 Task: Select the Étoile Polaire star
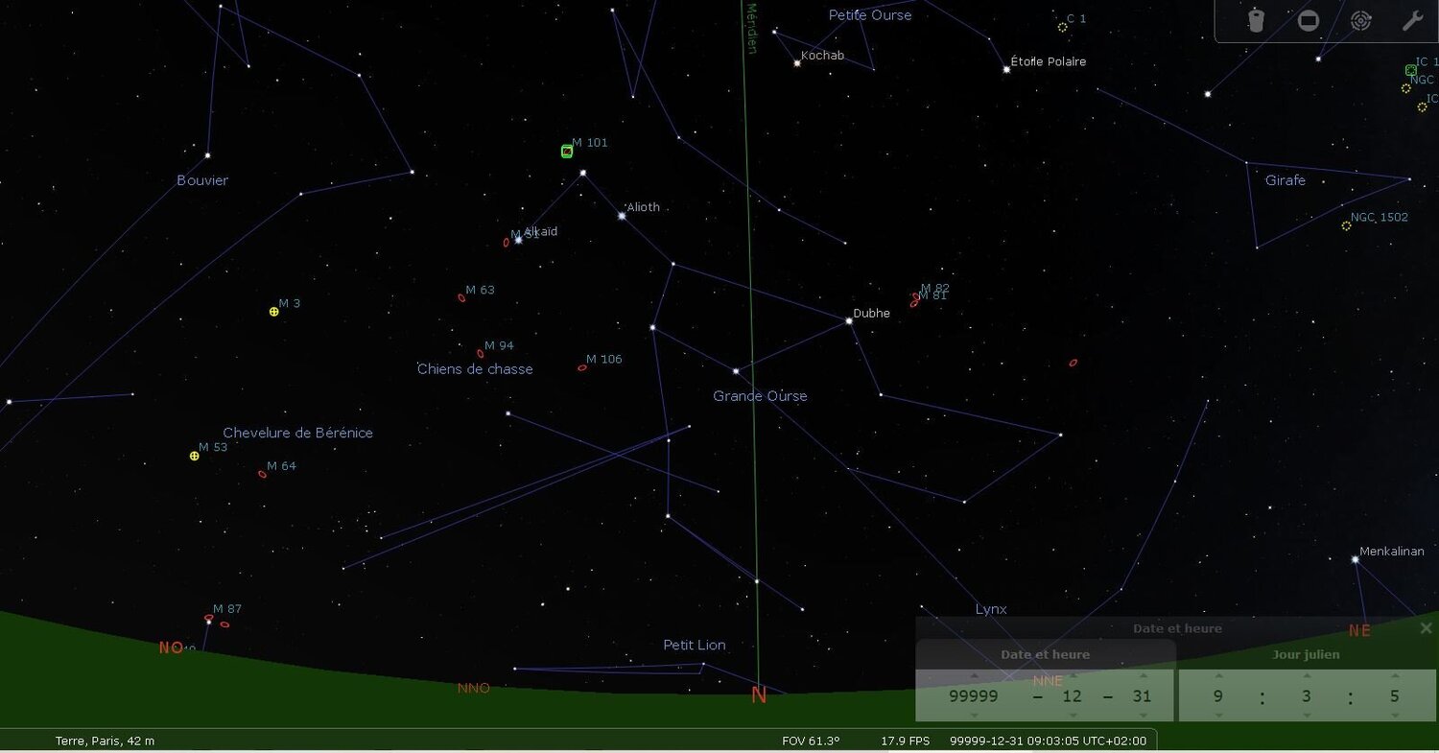(1006, 69)
